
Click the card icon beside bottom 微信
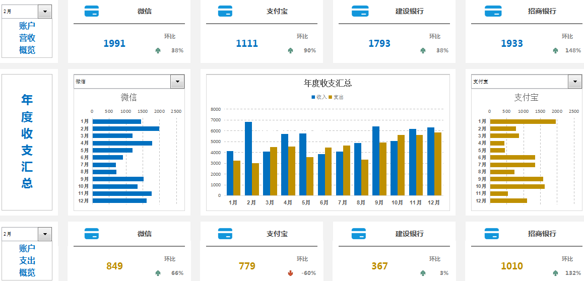[92, 234]
